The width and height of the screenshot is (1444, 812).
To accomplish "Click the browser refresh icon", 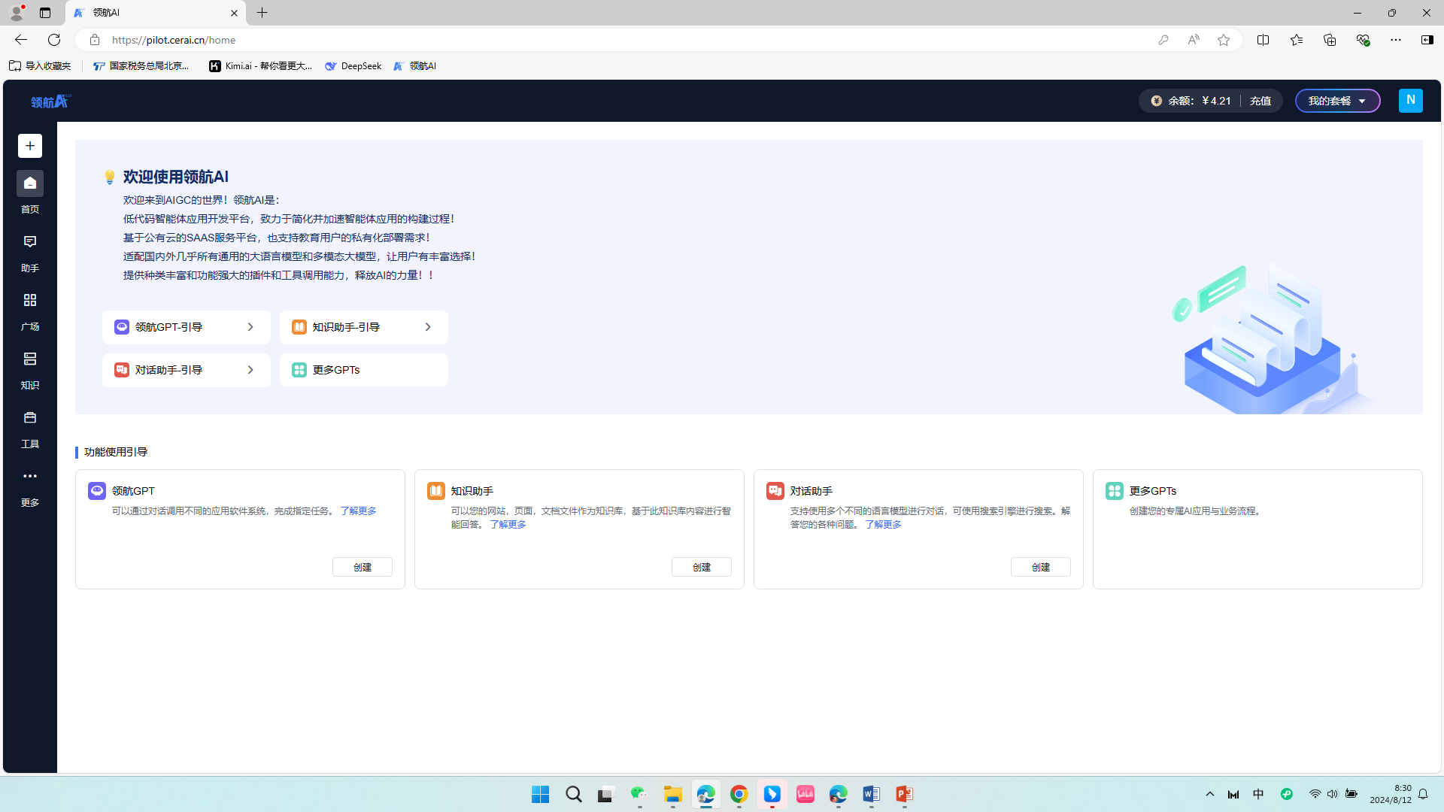I will pos(54,40).
